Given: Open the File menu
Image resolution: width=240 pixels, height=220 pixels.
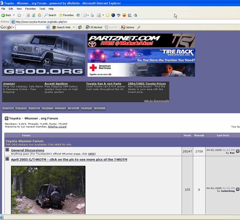Looking at the screenshot, I should click(x=3, y=9).
